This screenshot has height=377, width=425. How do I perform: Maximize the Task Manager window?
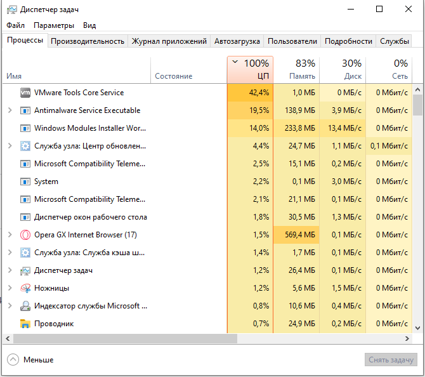tap(379, 10)
